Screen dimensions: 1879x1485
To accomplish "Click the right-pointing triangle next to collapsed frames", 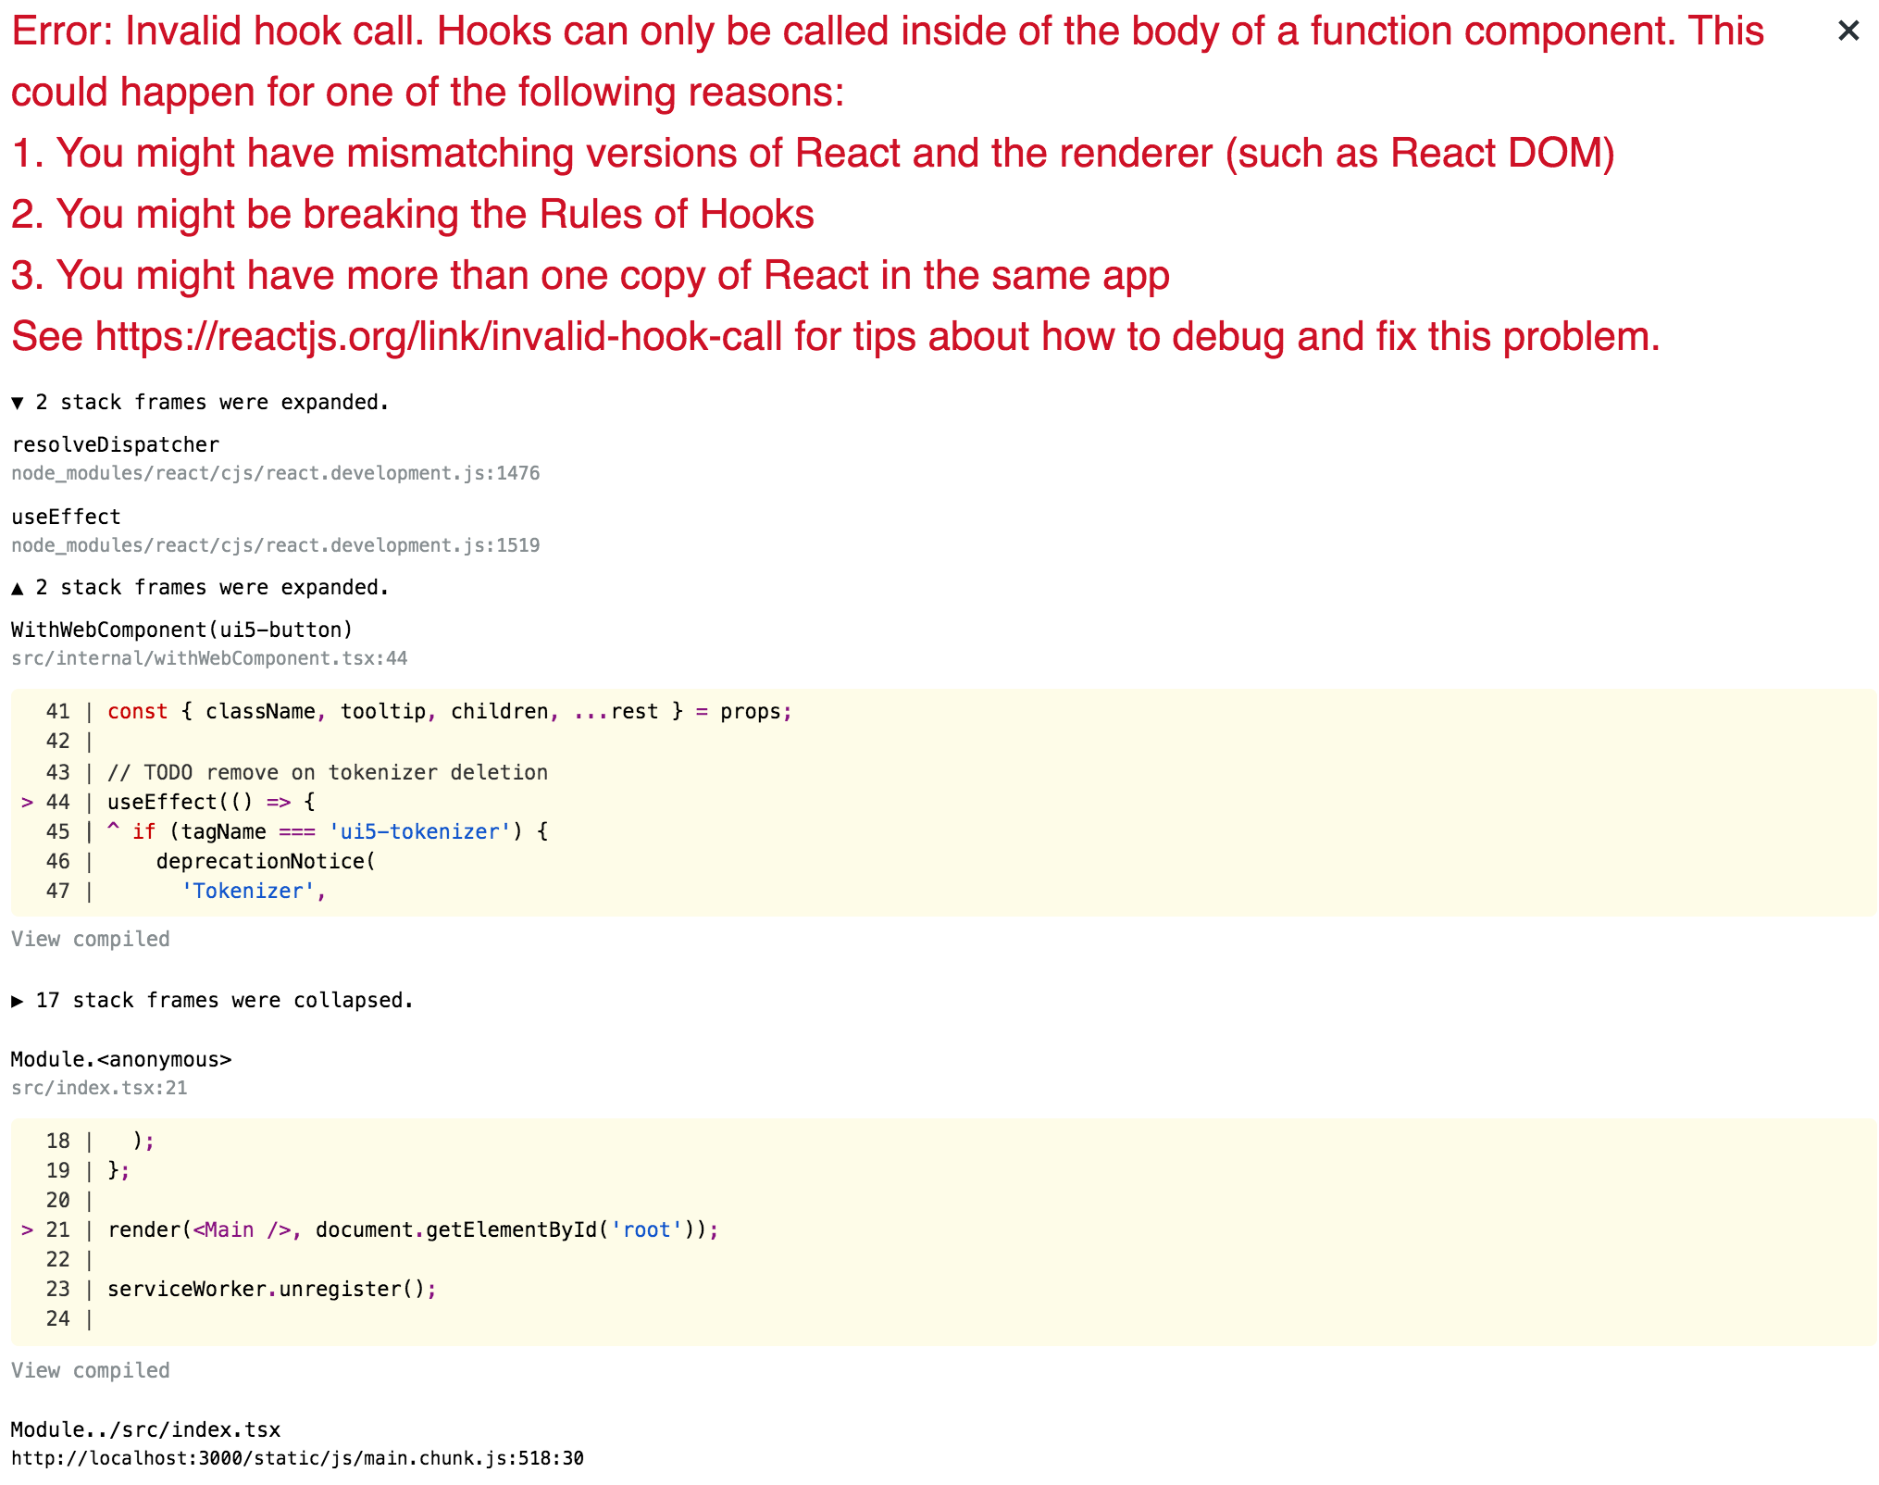I will point(18,1000).
